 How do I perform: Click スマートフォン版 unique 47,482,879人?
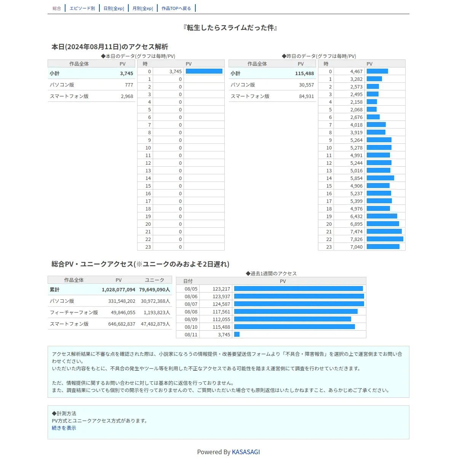coord(155,324)
